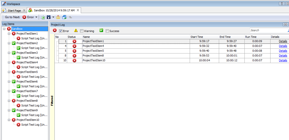Sort by the Name column header
Viewport: 289px width, 140px height.
pos(136,37)
